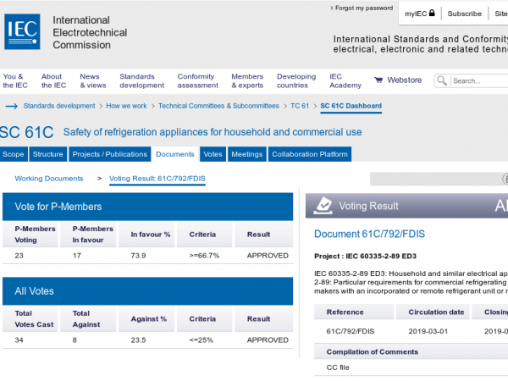Switch to the Votes tab
The image size is (508, 381).
click(x=213, y=154)
